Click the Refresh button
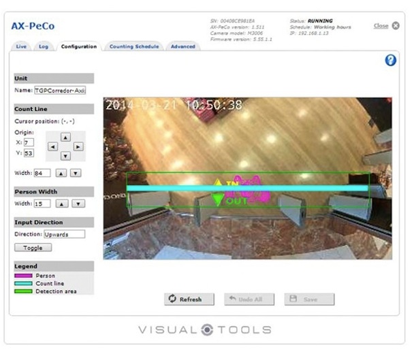The width and height of the screenshot is (412, 354). [x=189, y=299]
